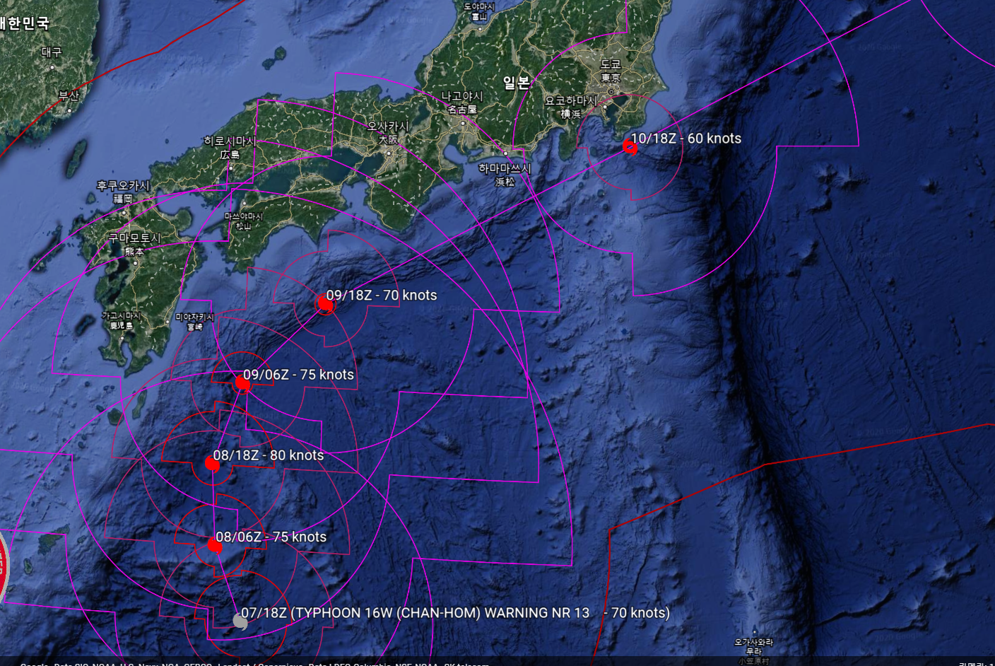Click the 나고야시 city label
Screen dimensions: 995x666
click(462, 103)
